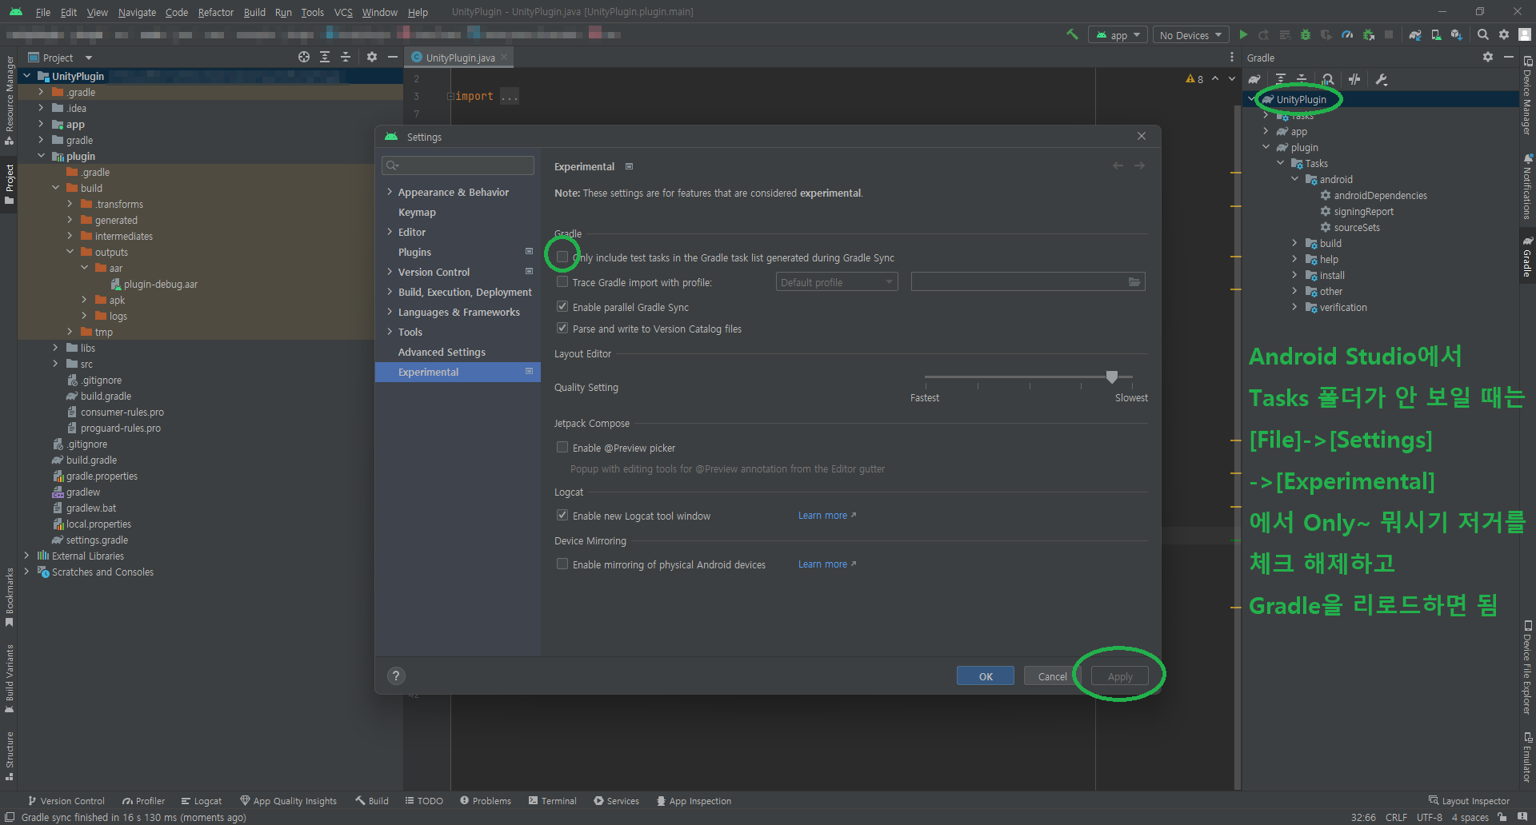The height and width of the screenshot is (825, 1536).
Task: Expand Appearance & Behavior settings category
Action: 390,192
